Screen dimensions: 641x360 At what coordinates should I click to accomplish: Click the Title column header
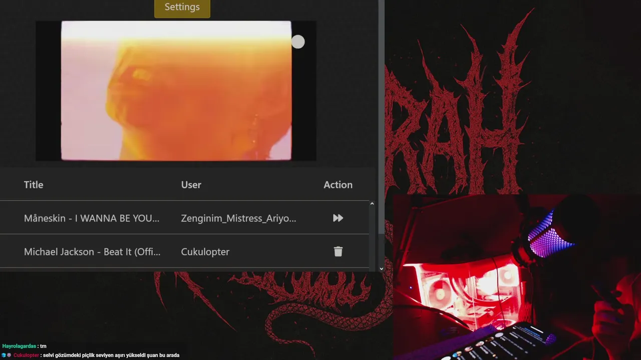(34, 184)
